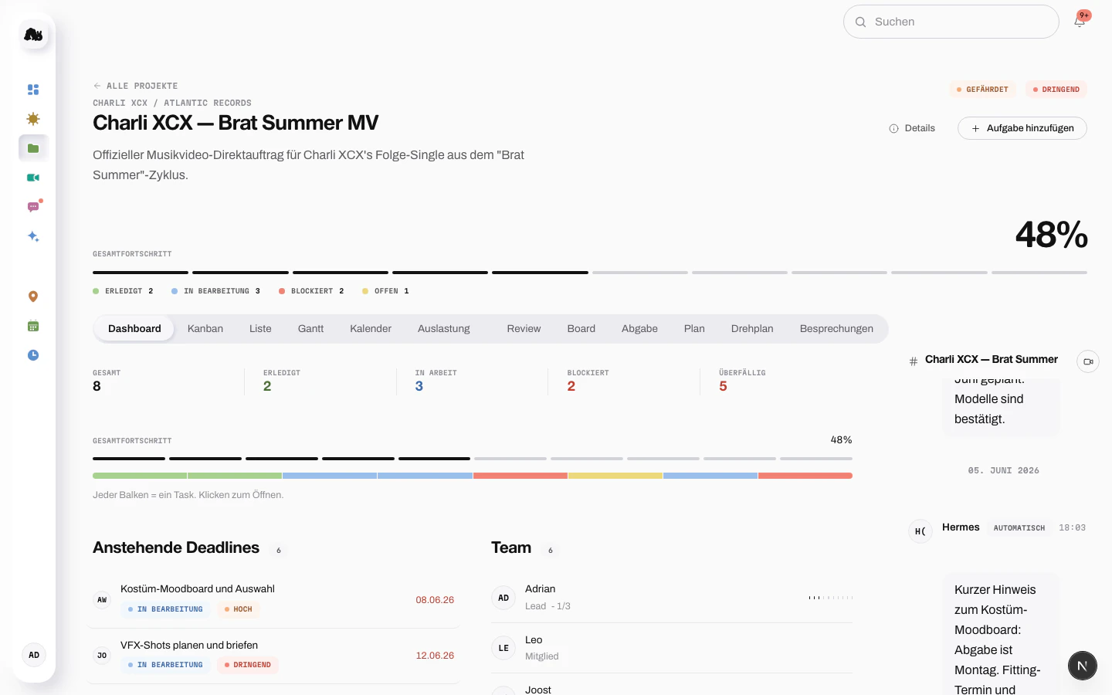This screenshot has width=1112, height=695.
Task: Click the Hoch priority tag
Action: coord(239,609)
